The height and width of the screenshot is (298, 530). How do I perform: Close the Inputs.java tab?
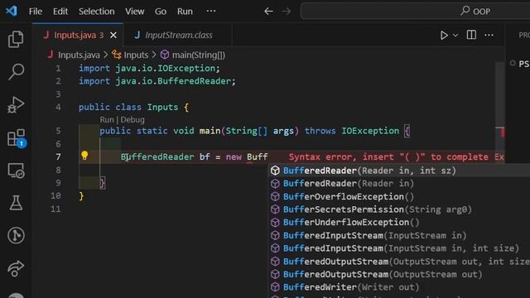pyautogui.click(x=113, y=35)
